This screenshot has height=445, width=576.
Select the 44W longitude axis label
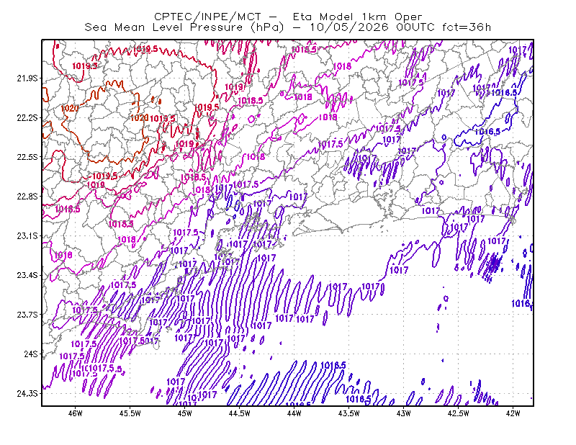[294, 413]
